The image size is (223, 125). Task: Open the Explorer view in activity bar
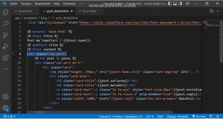[x=6, y=12]
